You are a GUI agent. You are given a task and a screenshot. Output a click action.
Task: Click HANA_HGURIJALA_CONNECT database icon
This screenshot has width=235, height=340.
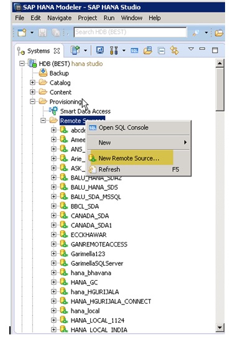[x=64, y=301]
